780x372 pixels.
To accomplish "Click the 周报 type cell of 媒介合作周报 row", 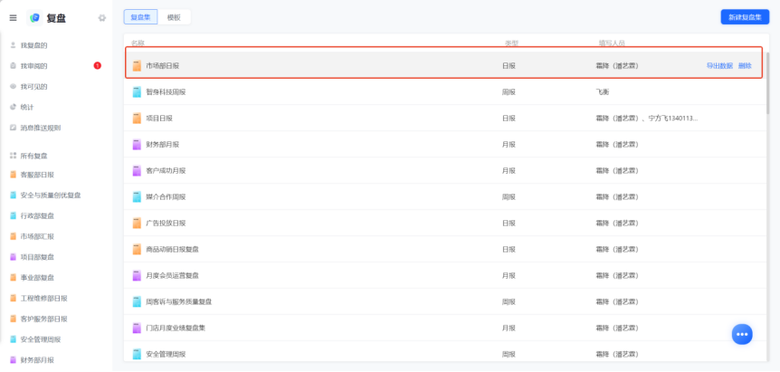I will (x=509, y=197).
